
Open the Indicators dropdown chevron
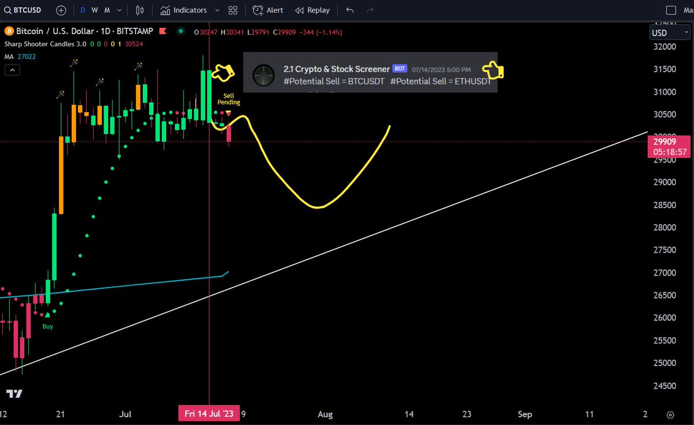click(x=217, y=10)
